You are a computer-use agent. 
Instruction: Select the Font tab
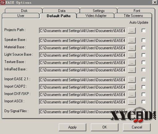tap(137, 11)
